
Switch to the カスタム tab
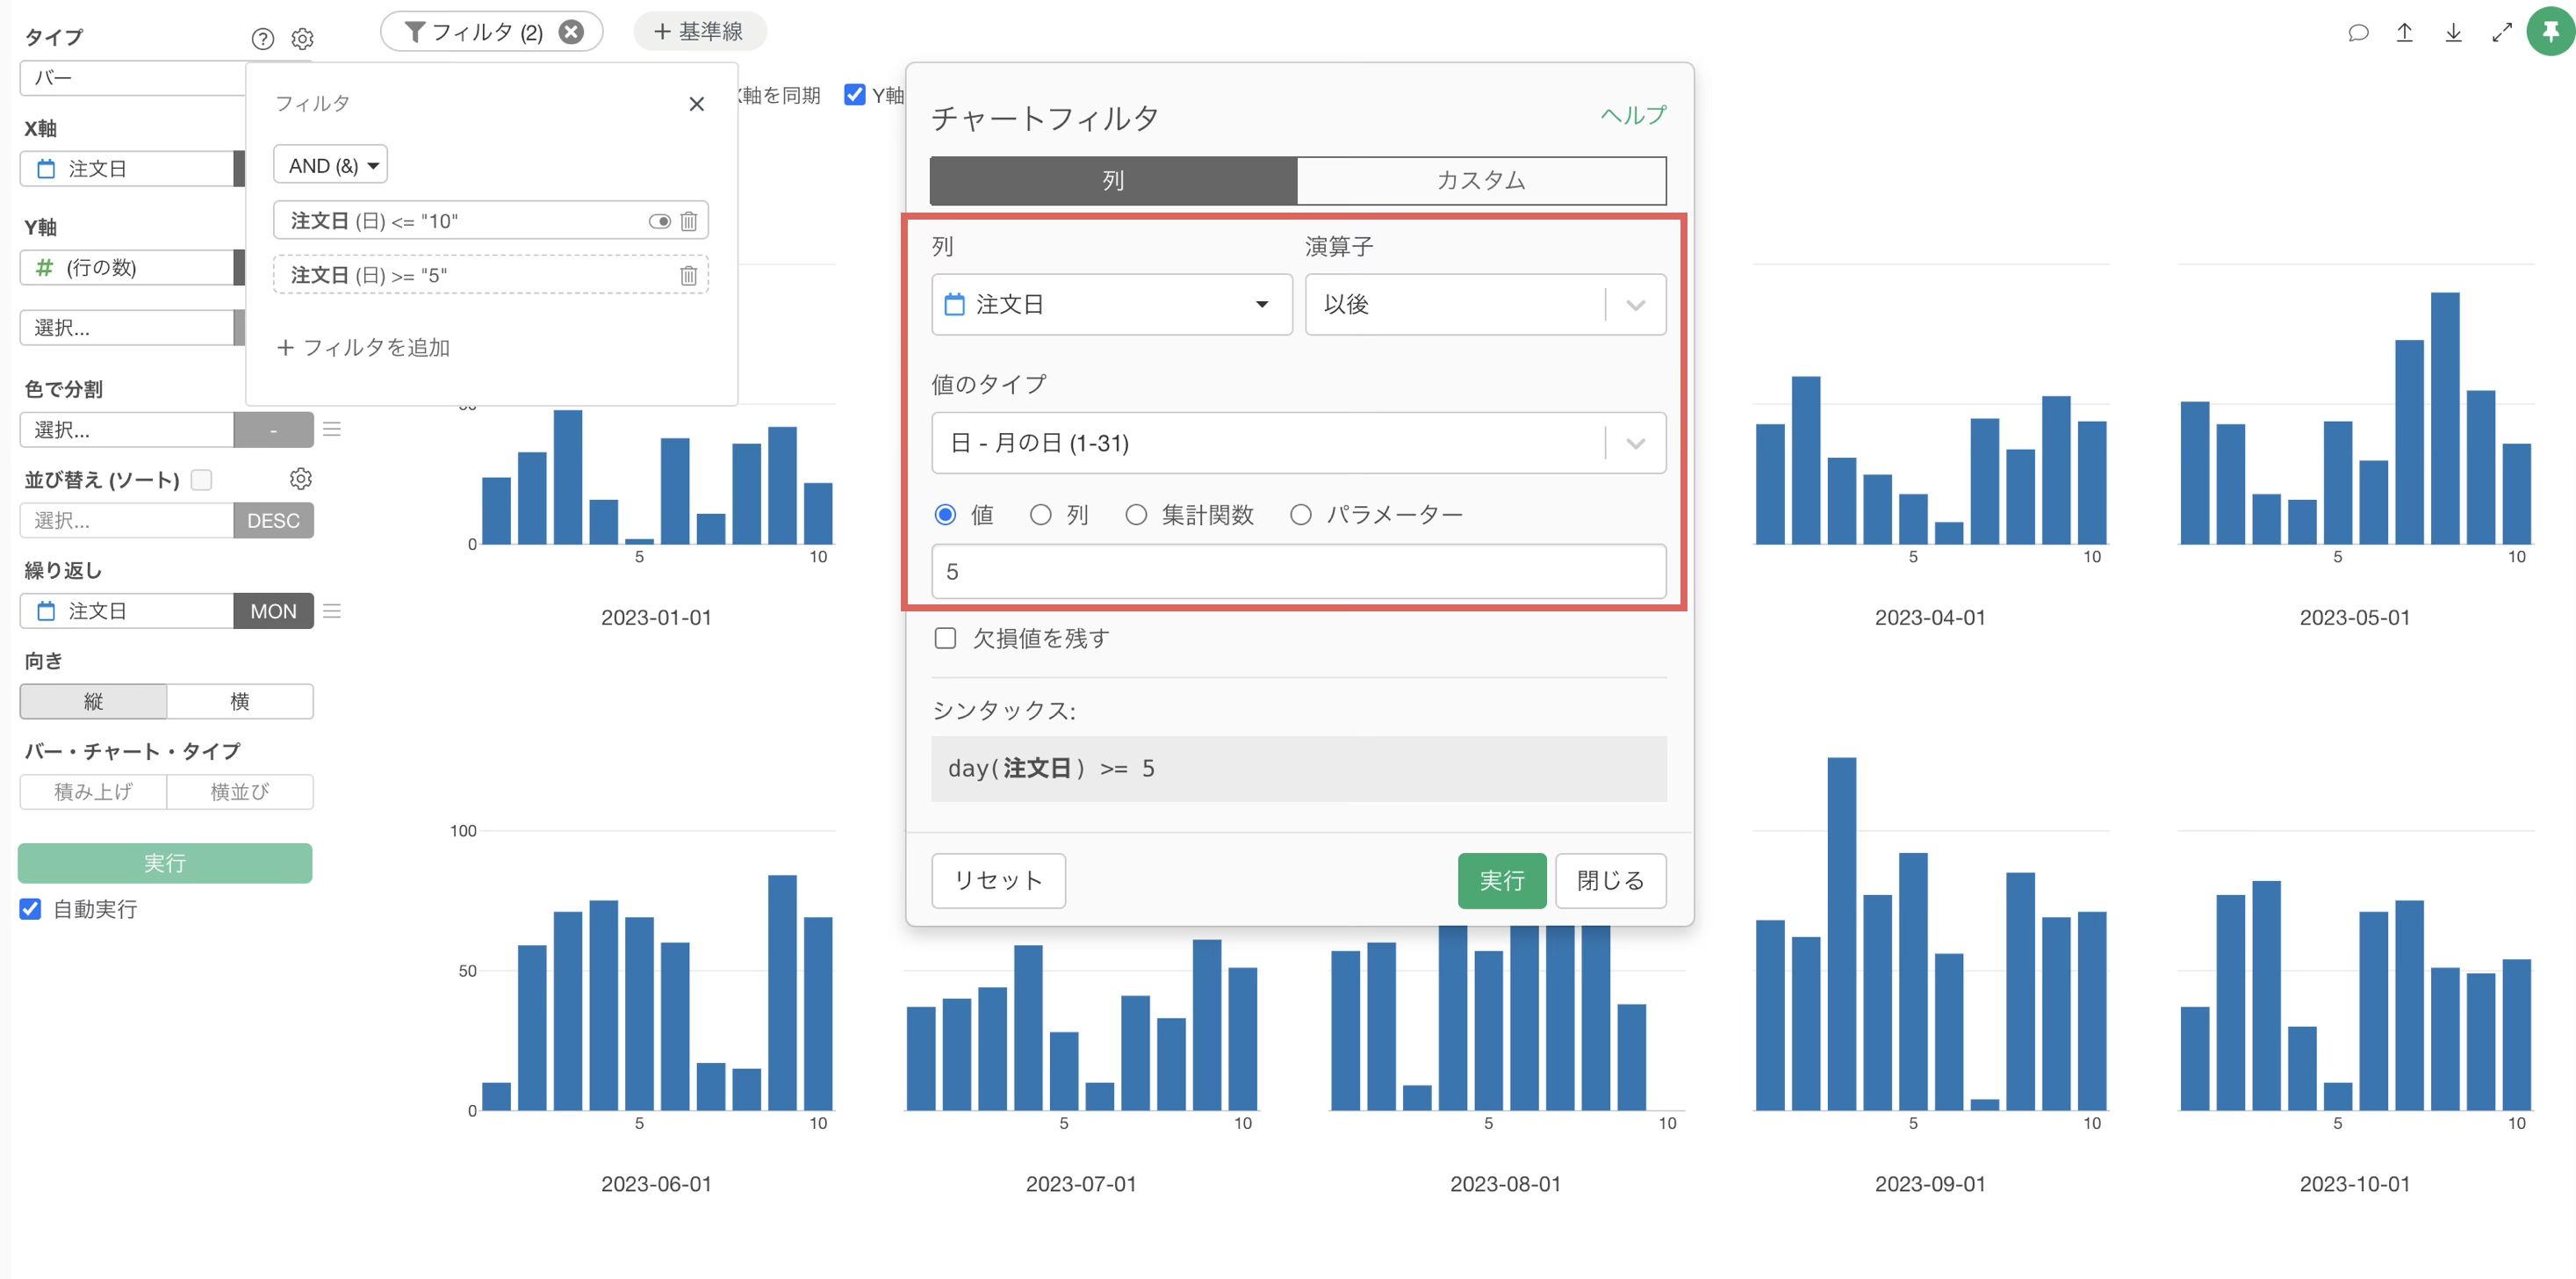pos(1480,180)
